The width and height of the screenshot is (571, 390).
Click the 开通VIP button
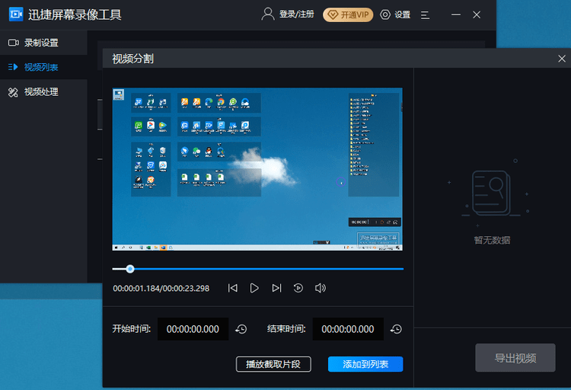tap(348, 15)
